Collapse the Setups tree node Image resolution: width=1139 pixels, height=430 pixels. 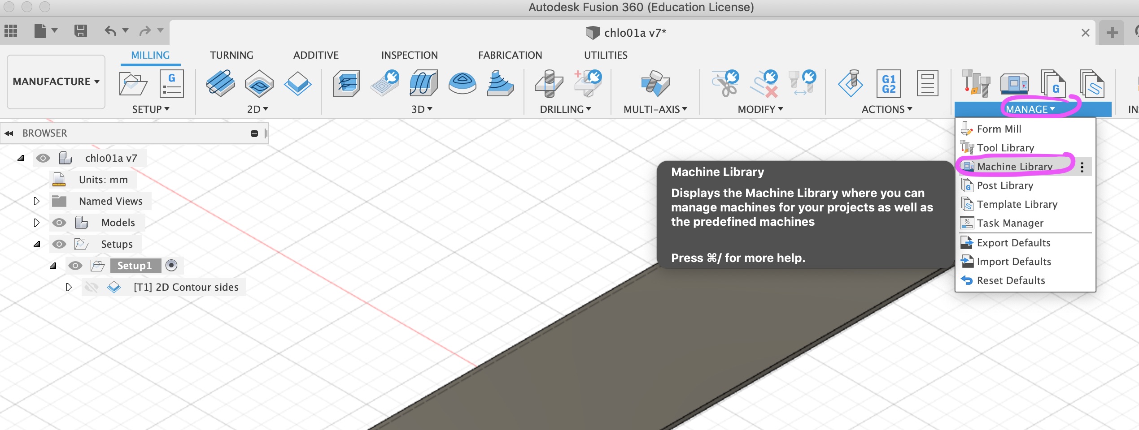[x=37, y=244]
